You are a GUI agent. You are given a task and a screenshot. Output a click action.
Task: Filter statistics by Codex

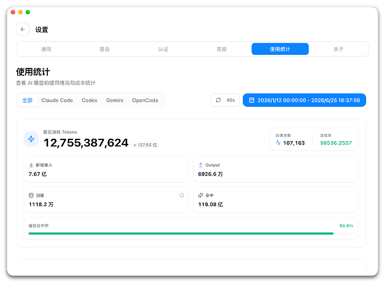tap(89, 100)
